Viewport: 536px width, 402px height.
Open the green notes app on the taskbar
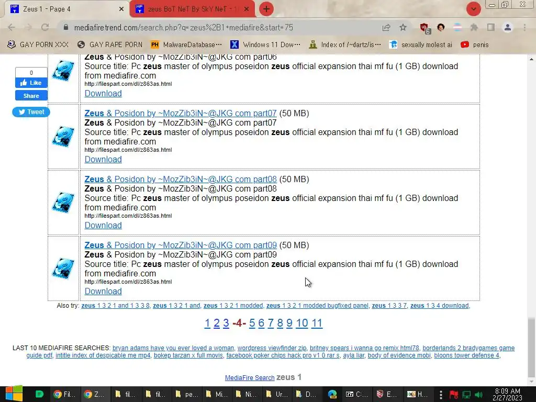39,394
